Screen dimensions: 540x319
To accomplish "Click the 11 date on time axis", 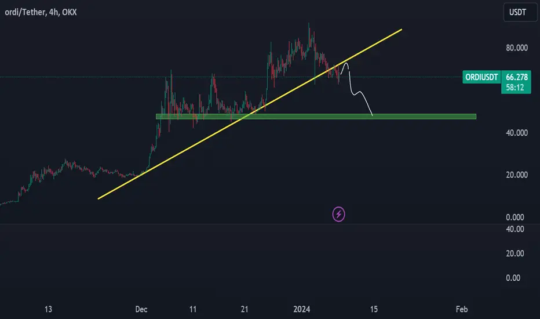I will click(x=193, y=309).
